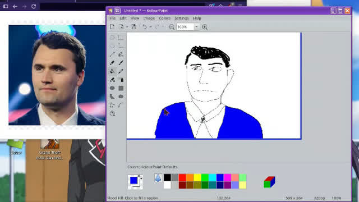
Task: Open Grand Theft Auto San Andreas desktop icon
Action: (49, 150)
